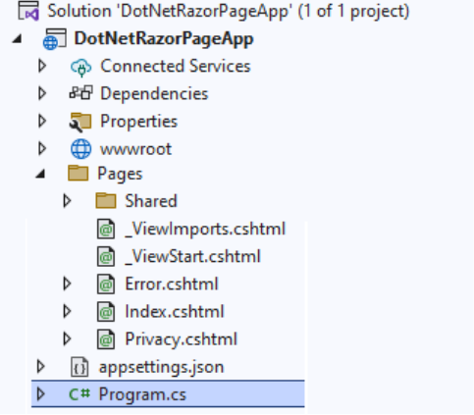
Task: Click the Dependencies node icon
Action: pos(80,93)
